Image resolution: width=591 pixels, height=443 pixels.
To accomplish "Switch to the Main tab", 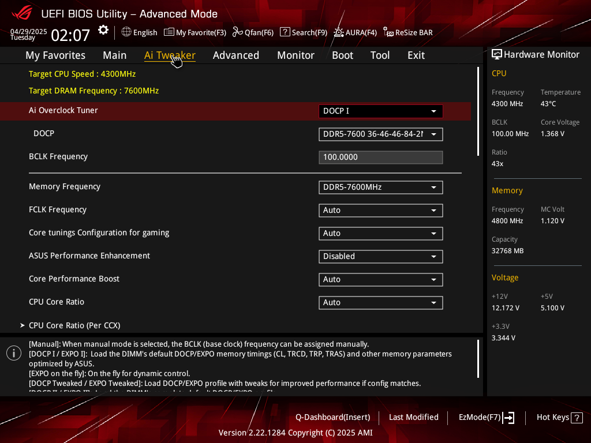I will [115, 55].
